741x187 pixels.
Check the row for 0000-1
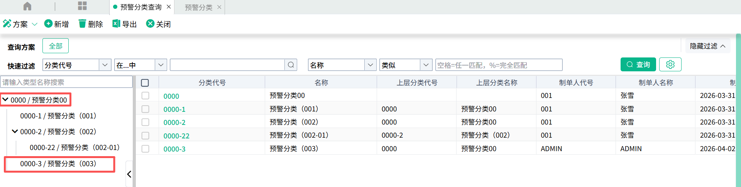[145, 109]
